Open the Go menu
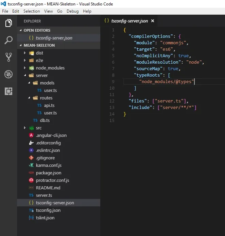225x236 pixels. pyautogui.click(x=59, y=11)
